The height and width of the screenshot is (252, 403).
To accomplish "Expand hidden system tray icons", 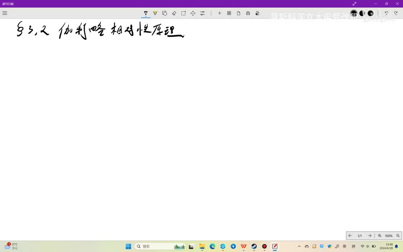I will 299,246.
